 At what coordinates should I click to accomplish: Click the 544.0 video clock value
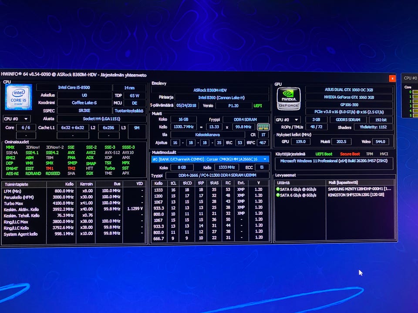381,142
